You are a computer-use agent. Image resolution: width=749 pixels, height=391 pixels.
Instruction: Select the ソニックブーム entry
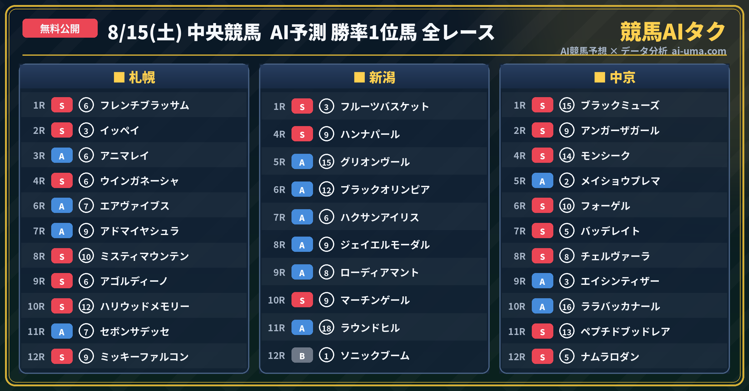coord(374,356)
